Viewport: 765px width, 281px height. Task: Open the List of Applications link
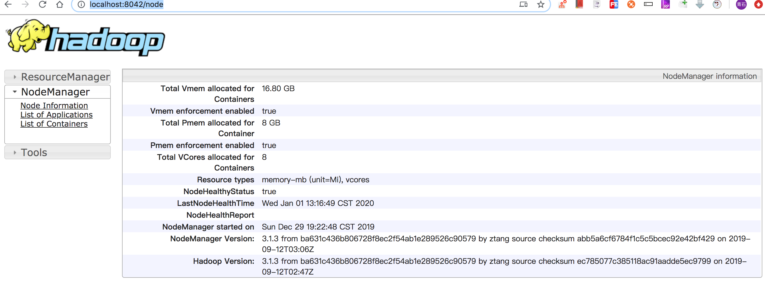56,115
